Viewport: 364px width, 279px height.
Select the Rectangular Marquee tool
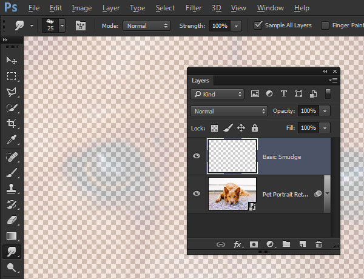[12, 76]
